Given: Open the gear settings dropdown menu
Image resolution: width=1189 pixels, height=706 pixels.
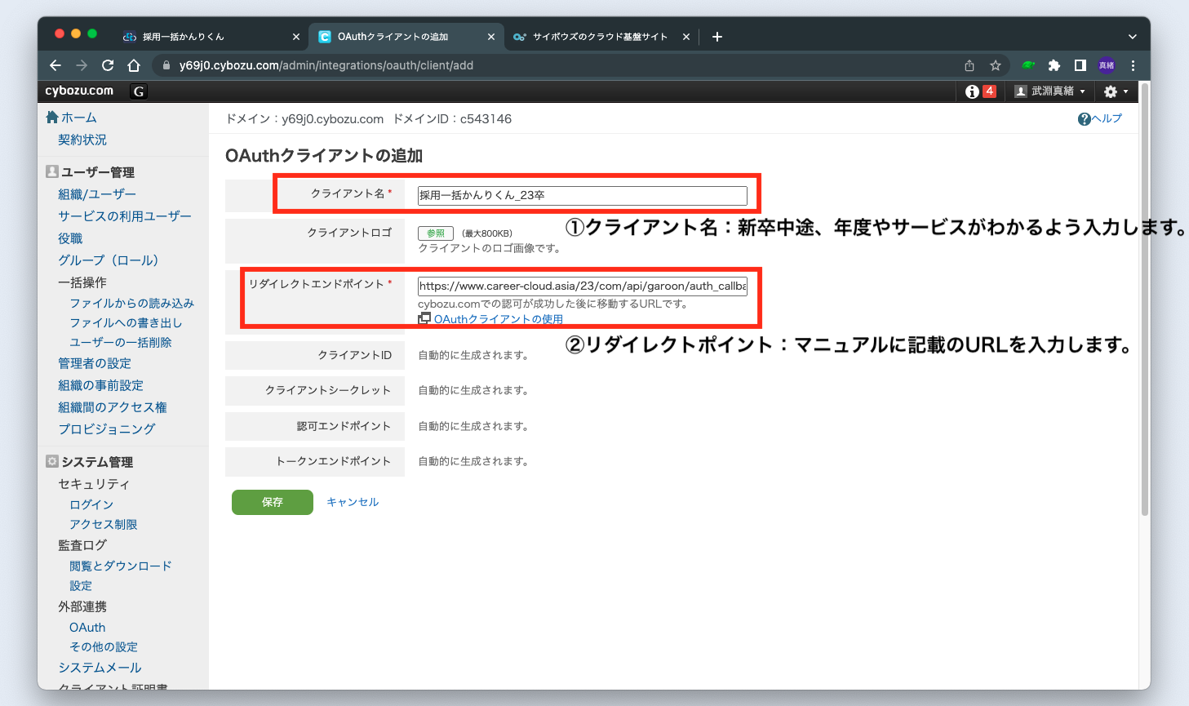Looking at the screenshot, I should [1116, 91].
